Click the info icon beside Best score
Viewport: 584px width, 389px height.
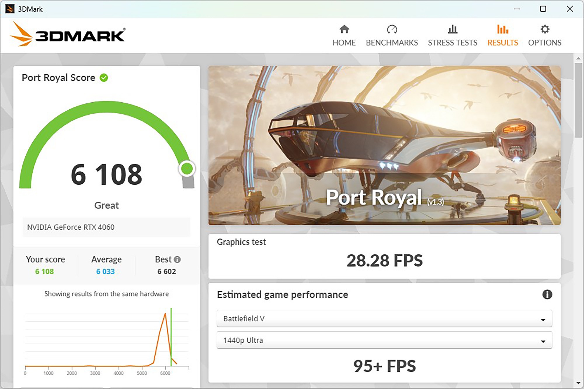pyautogui.click(x=177, y=259)
